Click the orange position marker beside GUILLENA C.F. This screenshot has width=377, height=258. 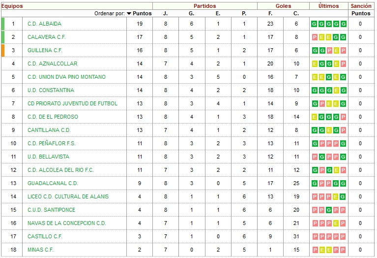coord(3,50)
